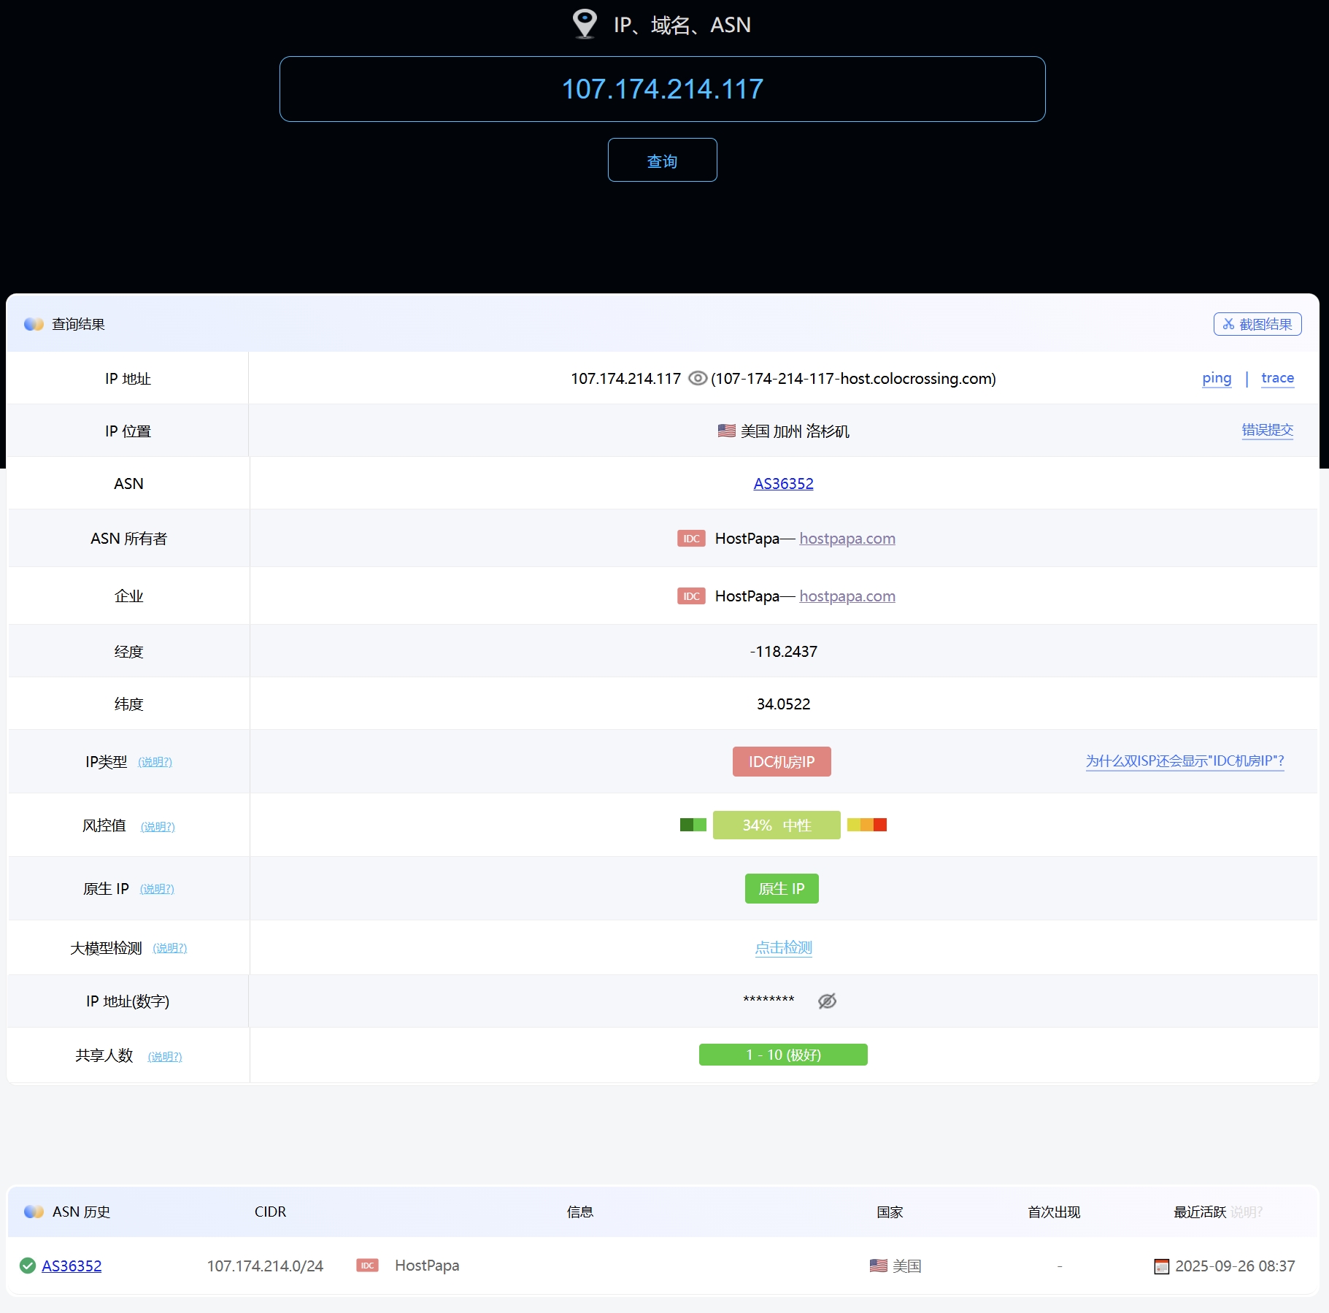1329x1313 pixels.
Task: Open the trace link
Action: (x=1277, y=378)
